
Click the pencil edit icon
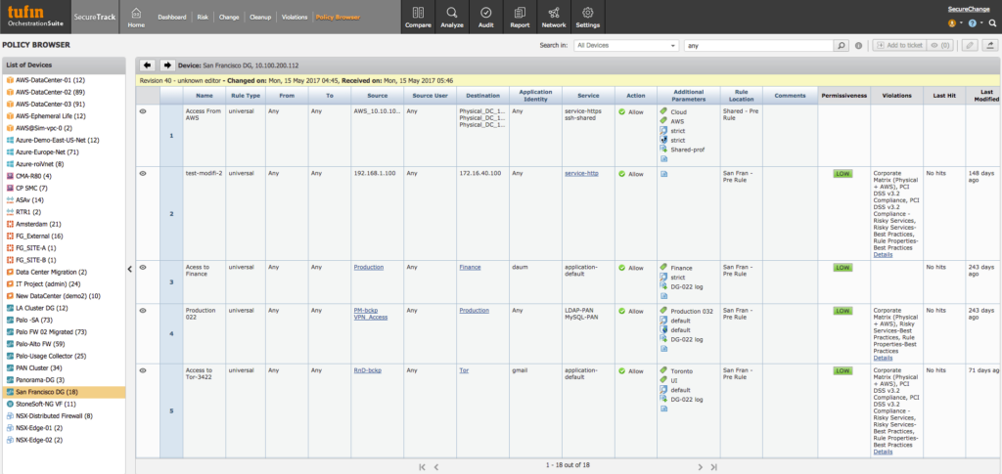(969, 45)
